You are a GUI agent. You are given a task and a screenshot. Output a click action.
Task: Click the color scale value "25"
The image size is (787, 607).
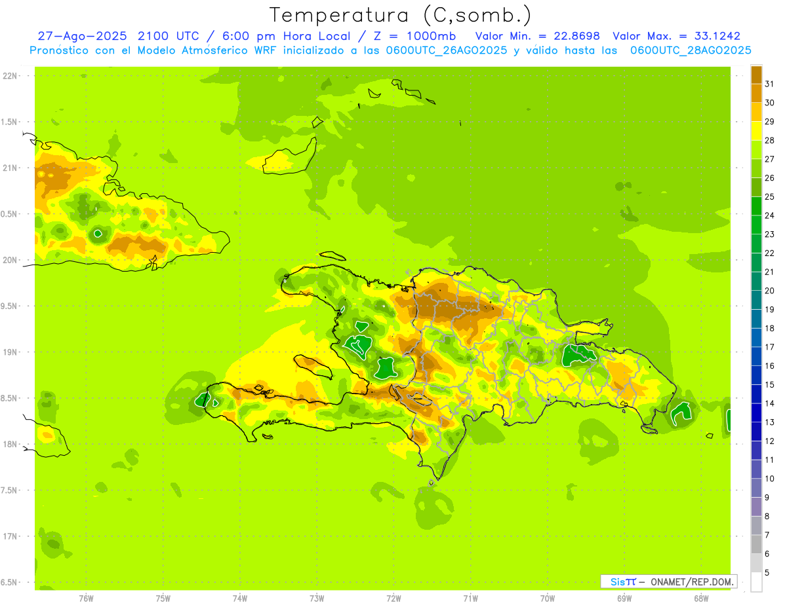pos(769,196)
